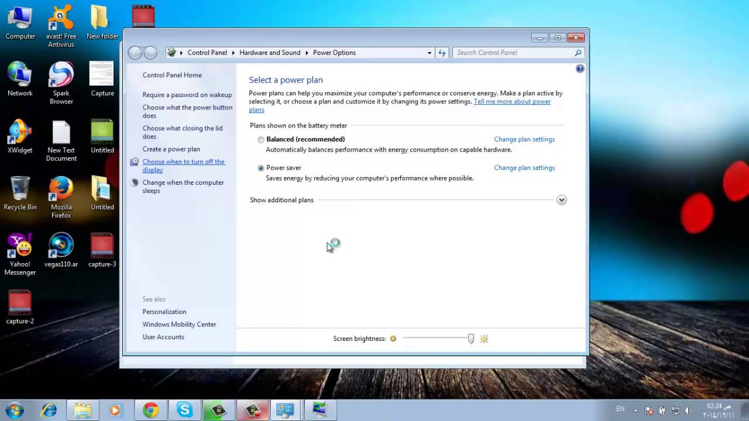Open Control Panel Home
Screen dimensions: 749x421
pos(172,75)
